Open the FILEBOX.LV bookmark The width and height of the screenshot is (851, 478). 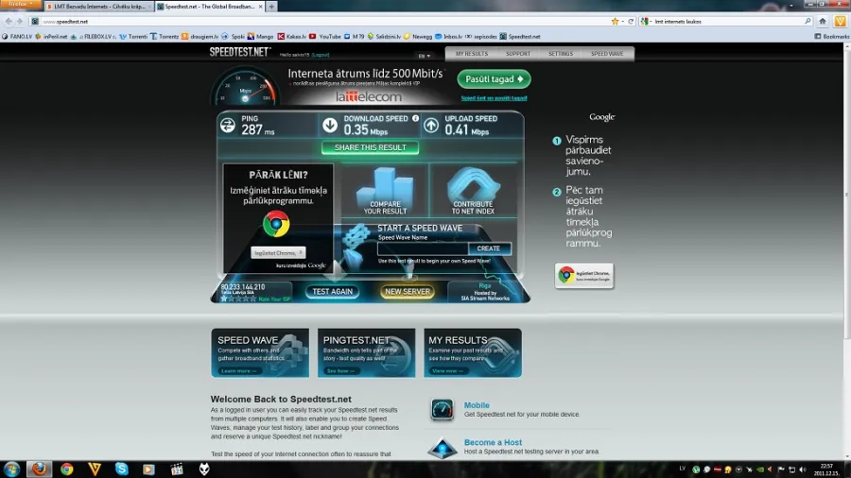pyautogui.click(x=94, y=36)
